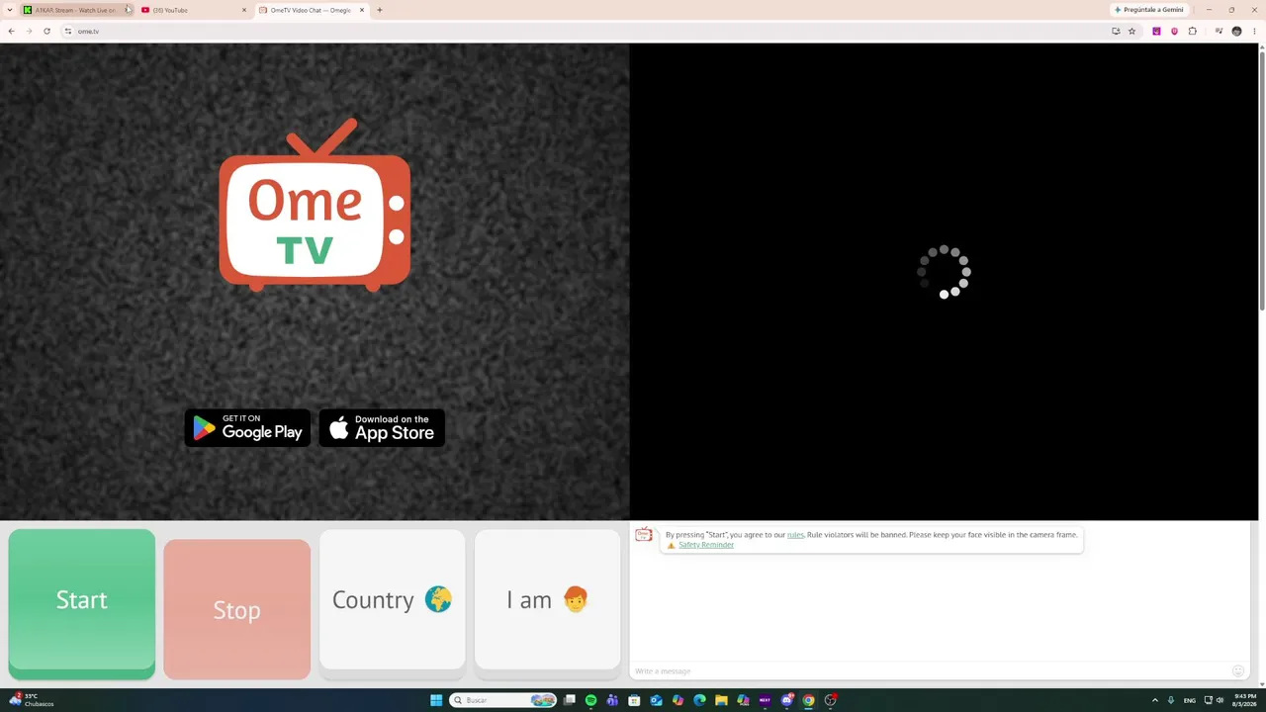The height and width of the screenshot is (712, 1266).
Task: Open the Safety Reminder link
Action: (706, 545)
